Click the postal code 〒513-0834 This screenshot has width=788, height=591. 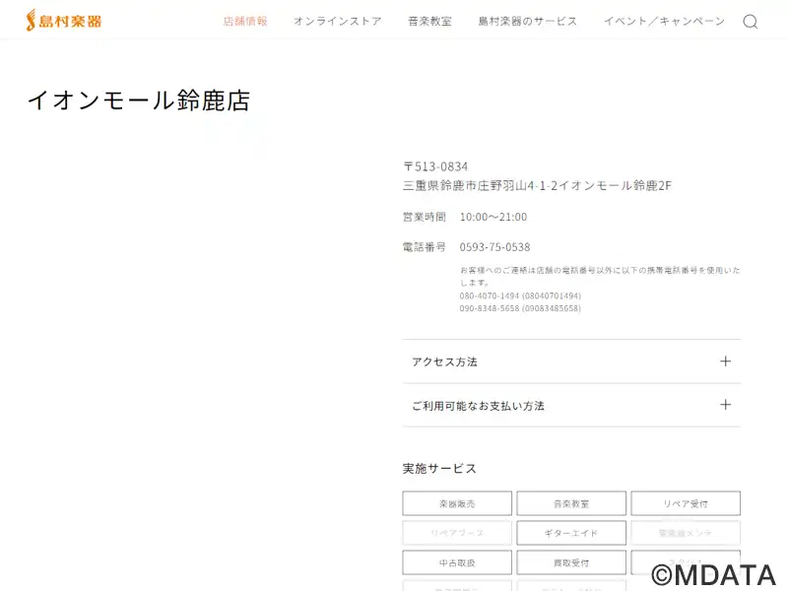[x=435, y=166]
